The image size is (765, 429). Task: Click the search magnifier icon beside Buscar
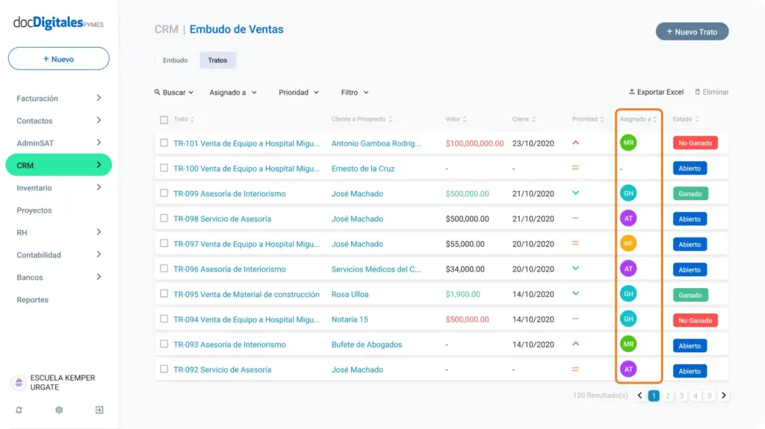point(157,92)
